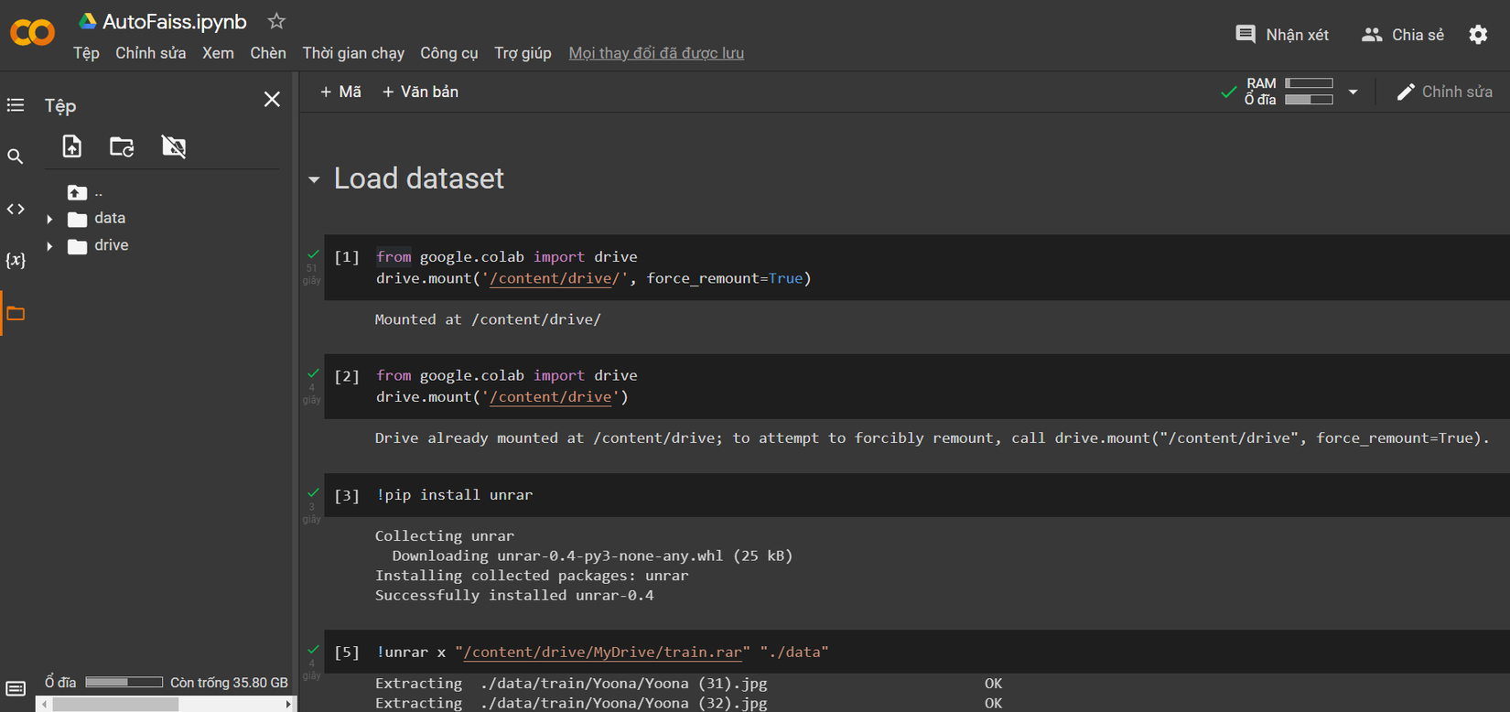This screenshot has height=712, width=1510.
Task: Toggle the files panel folder icon
Action: pos(16,314)
